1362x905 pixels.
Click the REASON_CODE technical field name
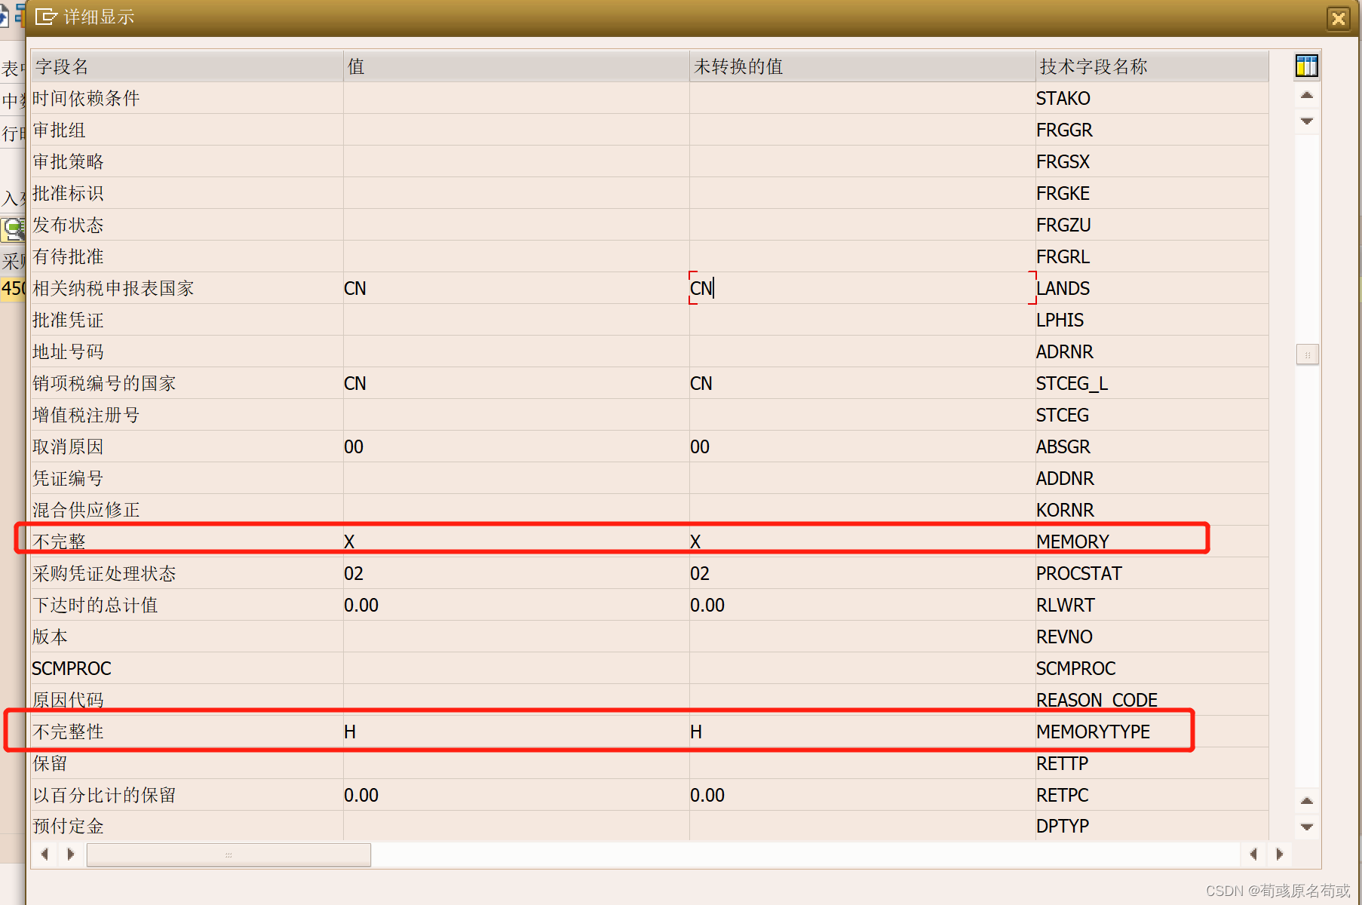1097,700
